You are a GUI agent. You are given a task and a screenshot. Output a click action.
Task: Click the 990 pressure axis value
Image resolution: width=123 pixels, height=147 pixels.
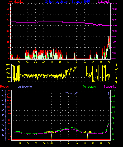tap(114, 42)
